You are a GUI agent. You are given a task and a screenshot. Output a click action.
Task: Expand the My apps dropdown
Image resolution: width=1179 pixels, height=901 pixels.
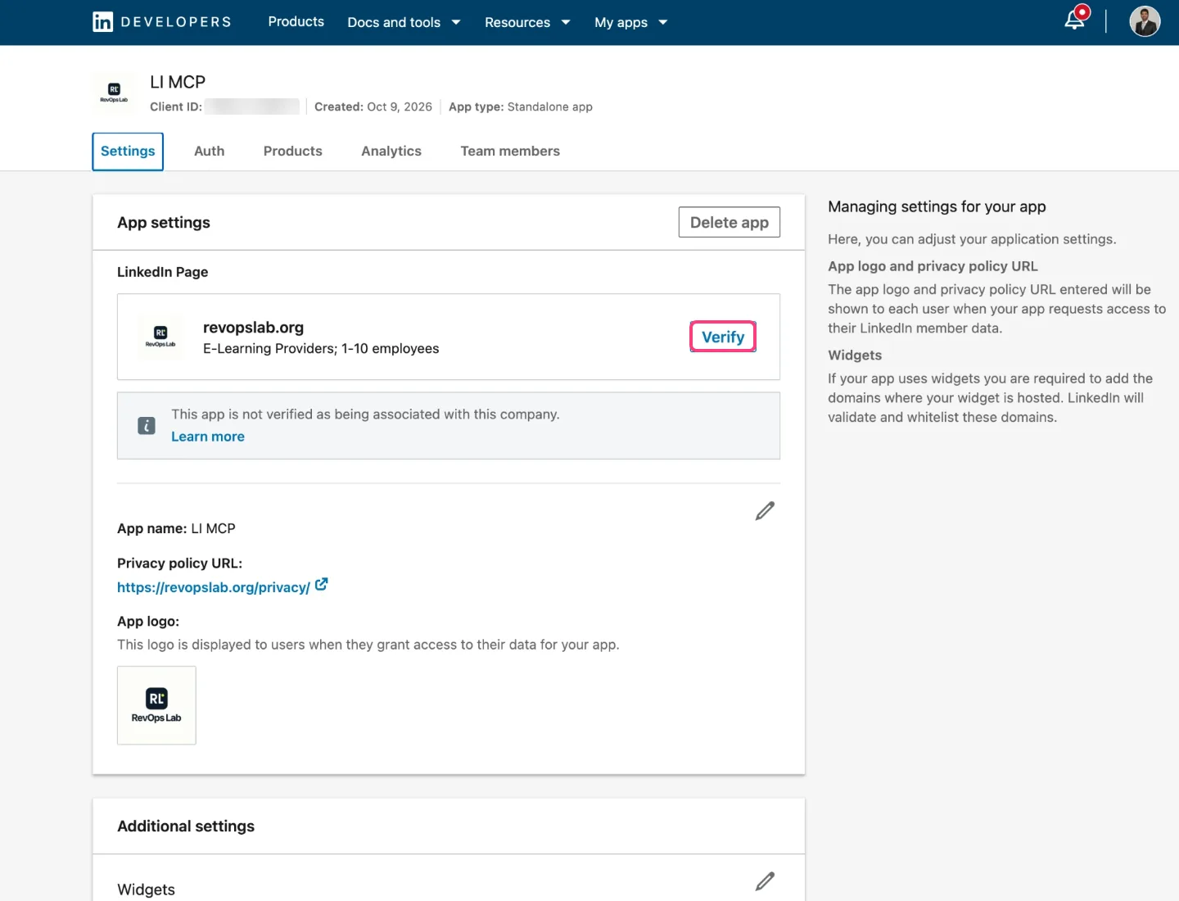coord(631,22)
